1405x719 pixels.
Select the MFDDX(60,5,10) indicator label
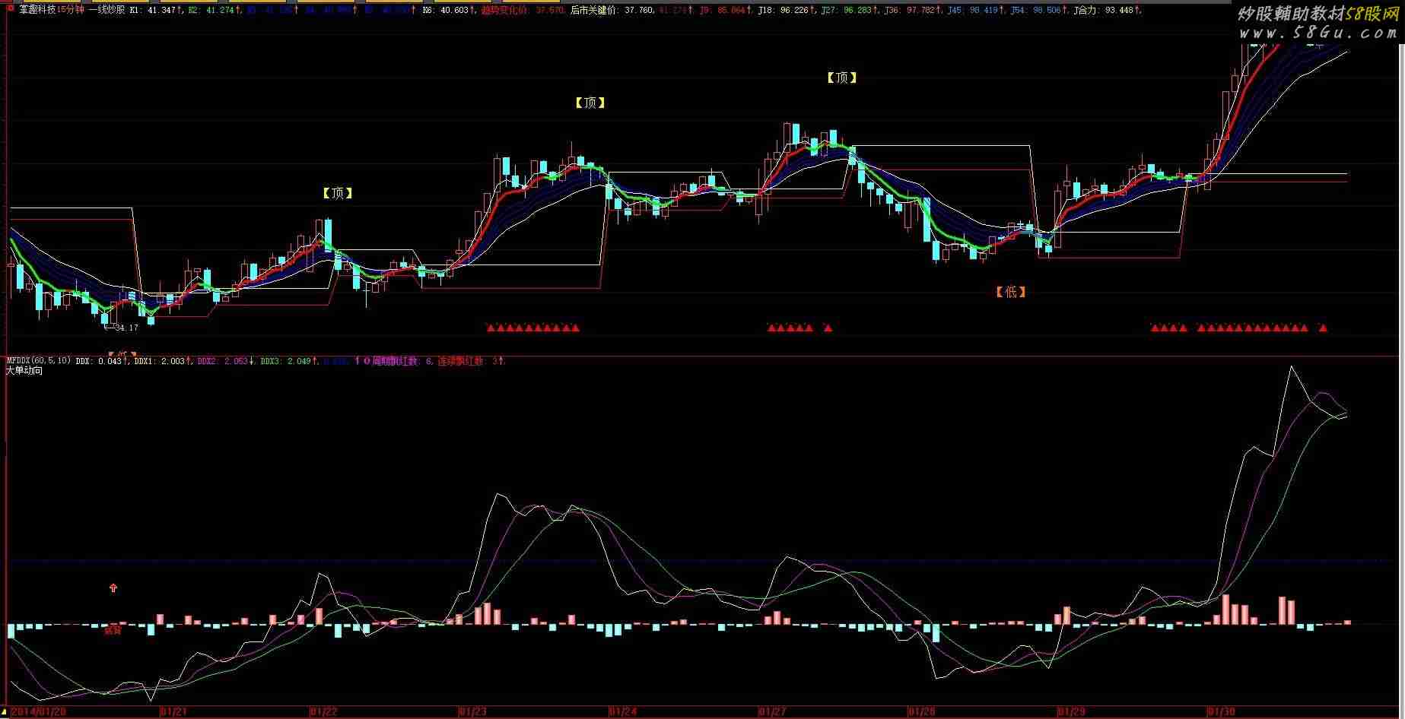(38, 361)
